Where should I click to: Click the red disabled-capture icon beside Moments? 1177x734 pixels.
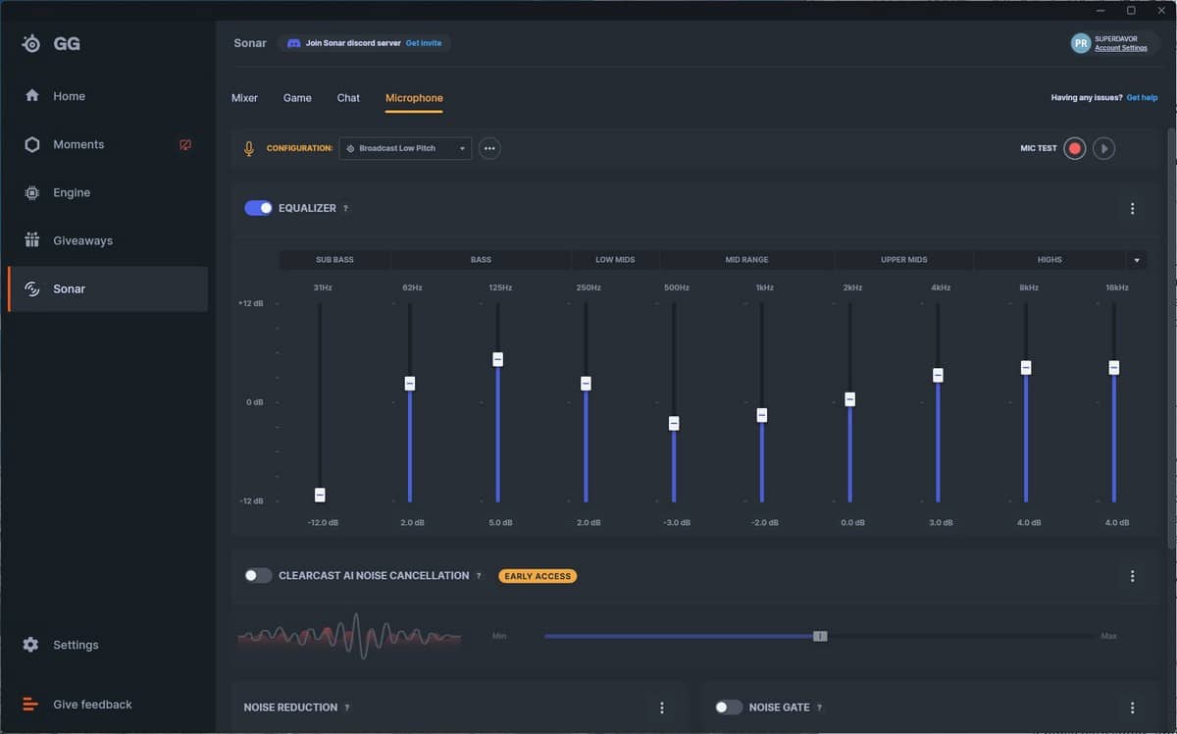click(185, 144)
